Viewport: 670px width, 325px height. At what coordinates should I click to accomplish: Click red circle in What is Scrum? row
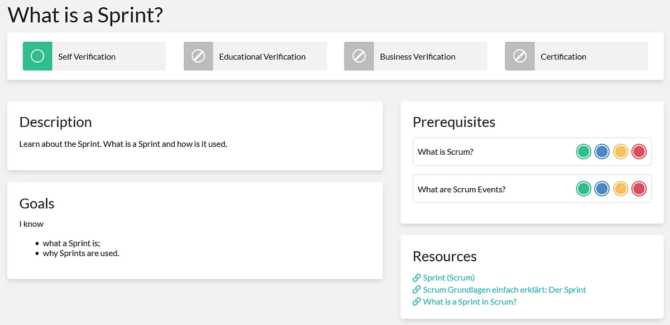pos(639,151)
